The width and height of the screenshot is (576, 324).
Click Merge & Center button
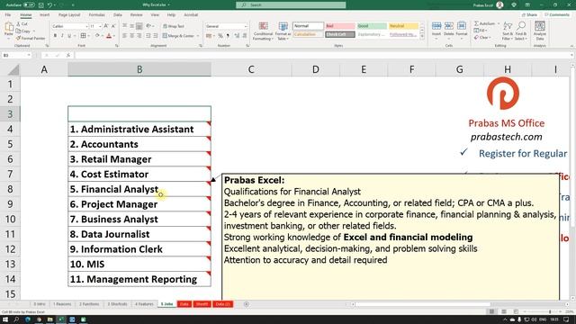coord(178,36)
